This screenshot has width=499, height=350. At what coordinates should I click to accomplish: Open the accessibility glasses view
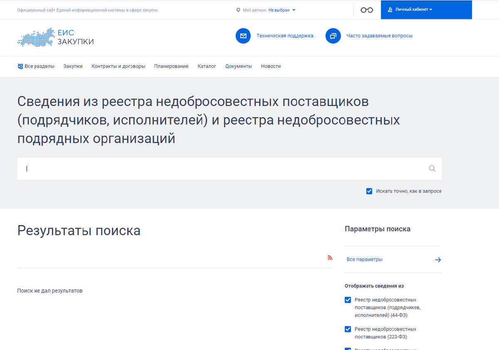[366, 10]
